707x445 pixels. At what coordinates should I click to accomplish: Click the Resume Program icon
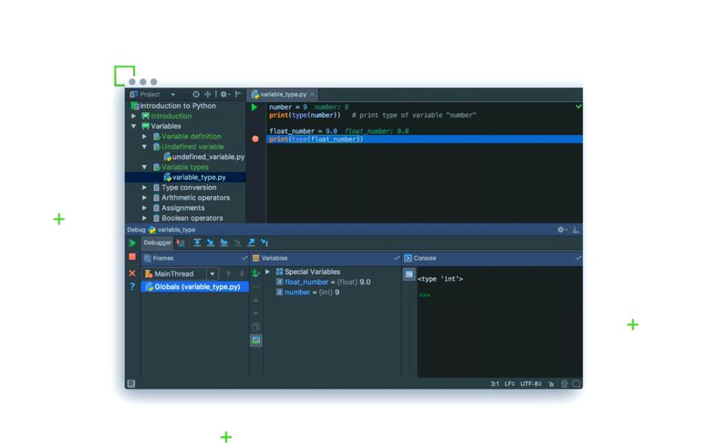coord(132,242)
